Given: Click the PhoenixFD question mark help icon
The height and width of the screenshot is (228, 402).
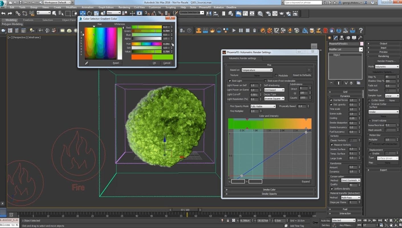Looking at the screenshot, I should [x=361, y=30].
